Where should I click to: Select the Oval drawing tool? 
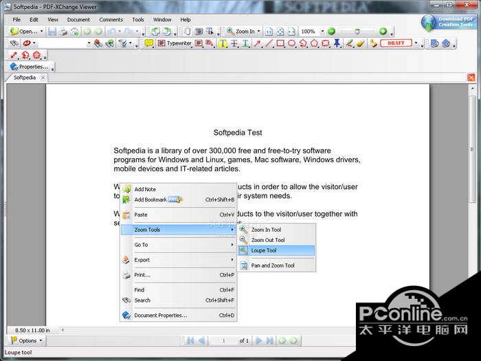click(291, 43)
